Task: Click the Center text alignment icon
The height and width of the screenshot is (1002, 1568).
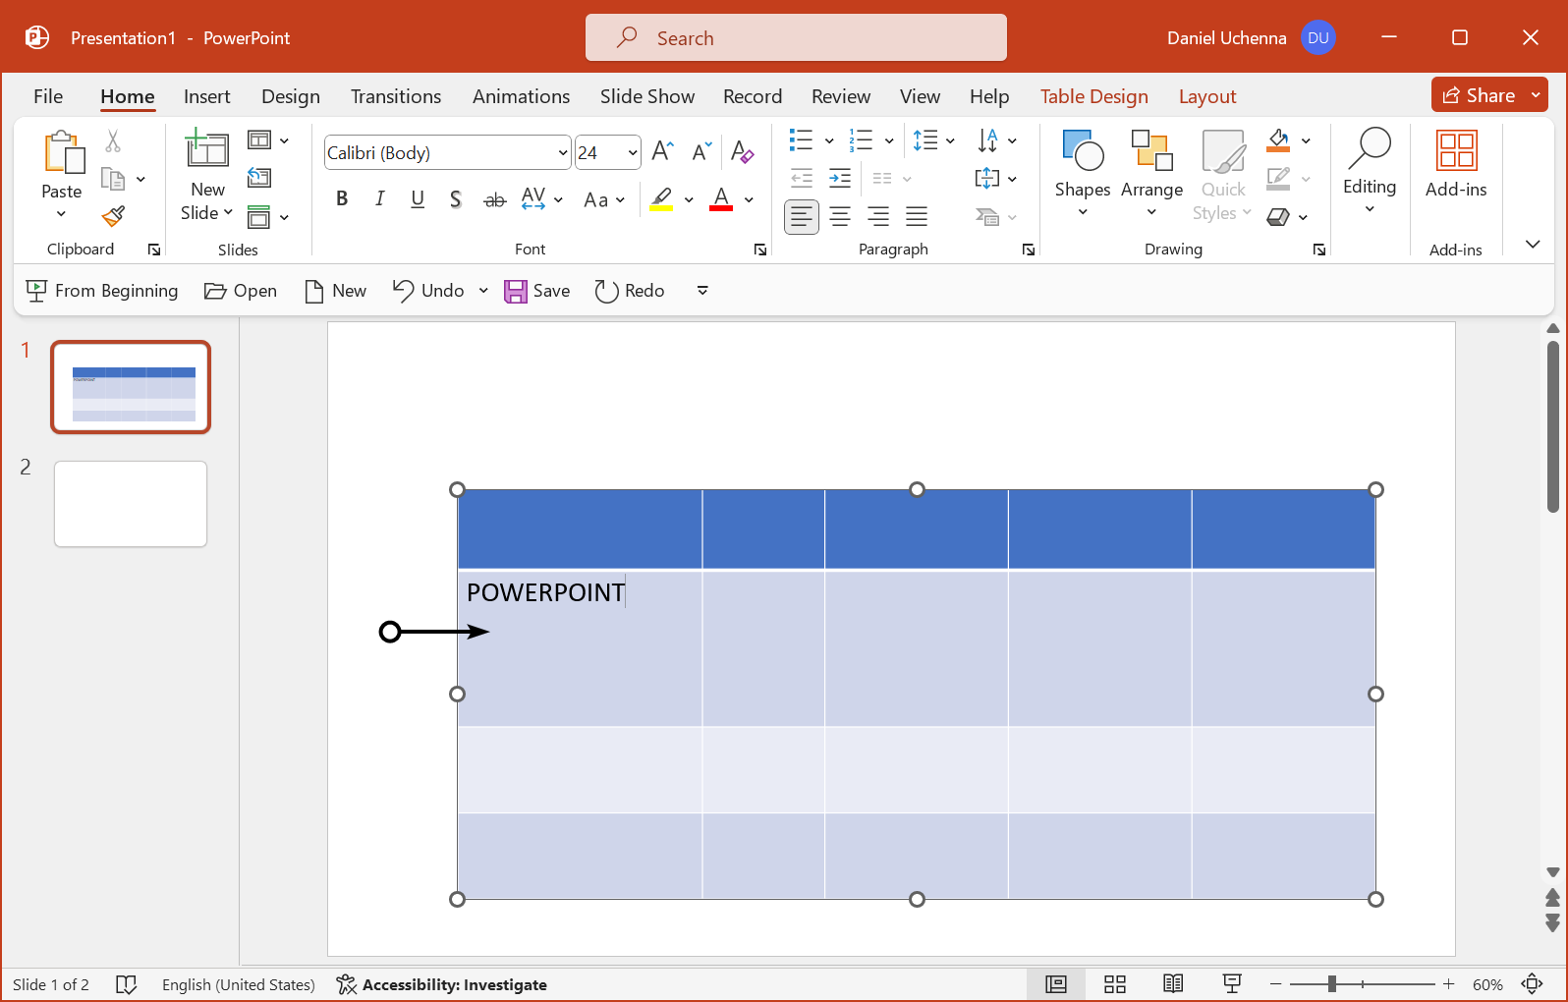Action: click(840, 217)
